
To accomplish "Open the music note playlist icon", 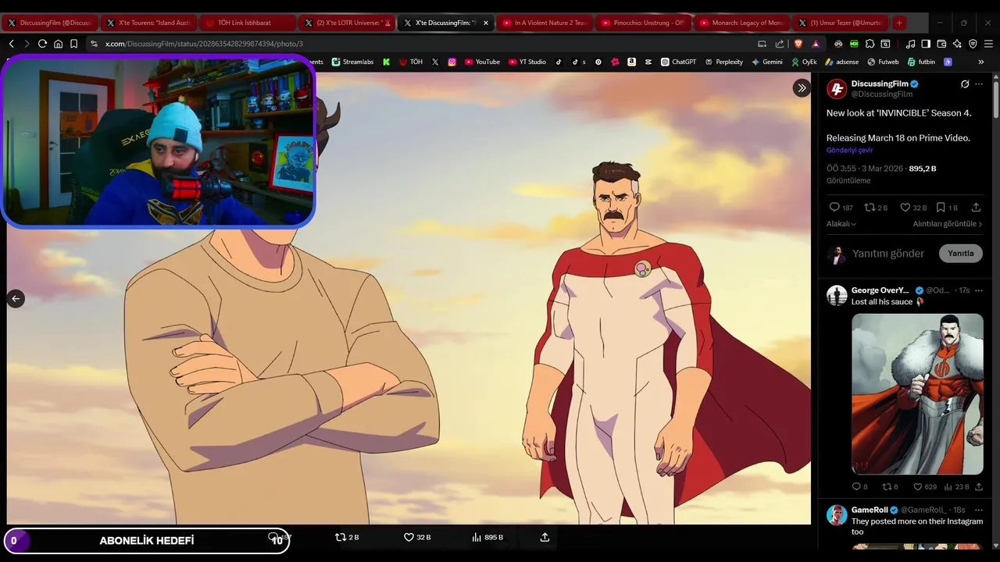I will (910, 44).
